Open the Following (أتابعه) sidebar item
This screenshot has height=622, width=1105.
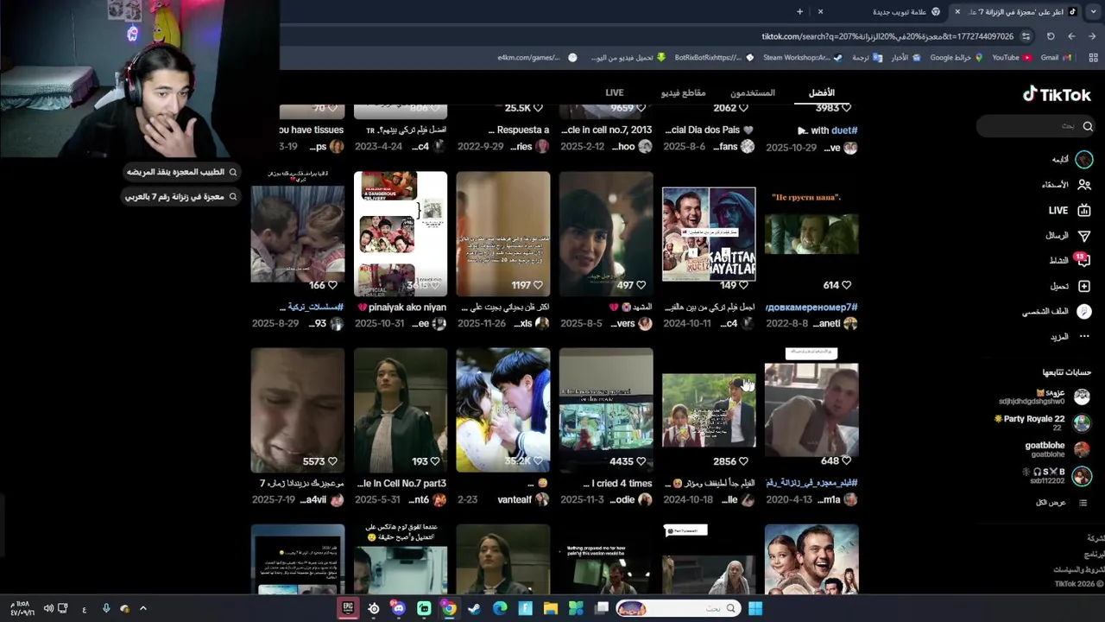pos(1071,159)
